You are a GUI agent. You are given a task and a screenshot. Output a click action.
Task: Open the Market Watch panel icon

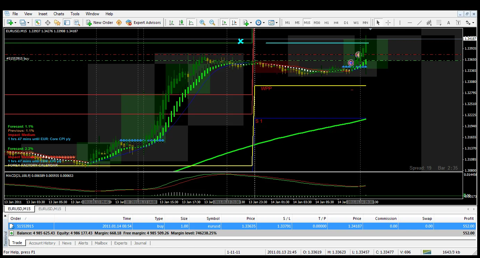38,23
